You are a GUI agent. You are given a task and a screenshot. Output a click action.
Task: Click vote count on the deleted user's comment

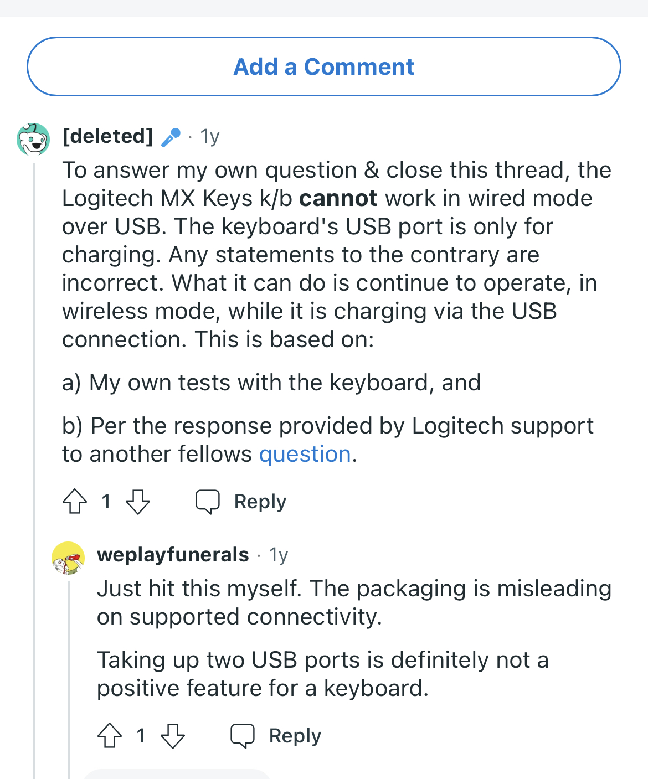click(106, 502)
